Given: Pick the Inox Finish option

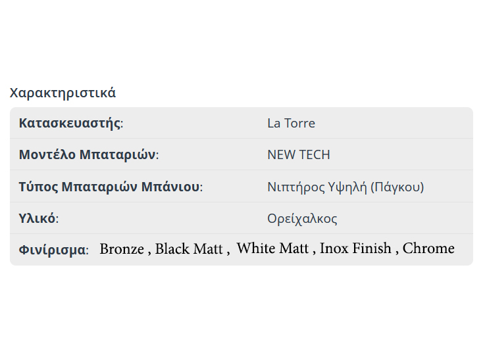Looking at the screenshot, I should 355,248.
